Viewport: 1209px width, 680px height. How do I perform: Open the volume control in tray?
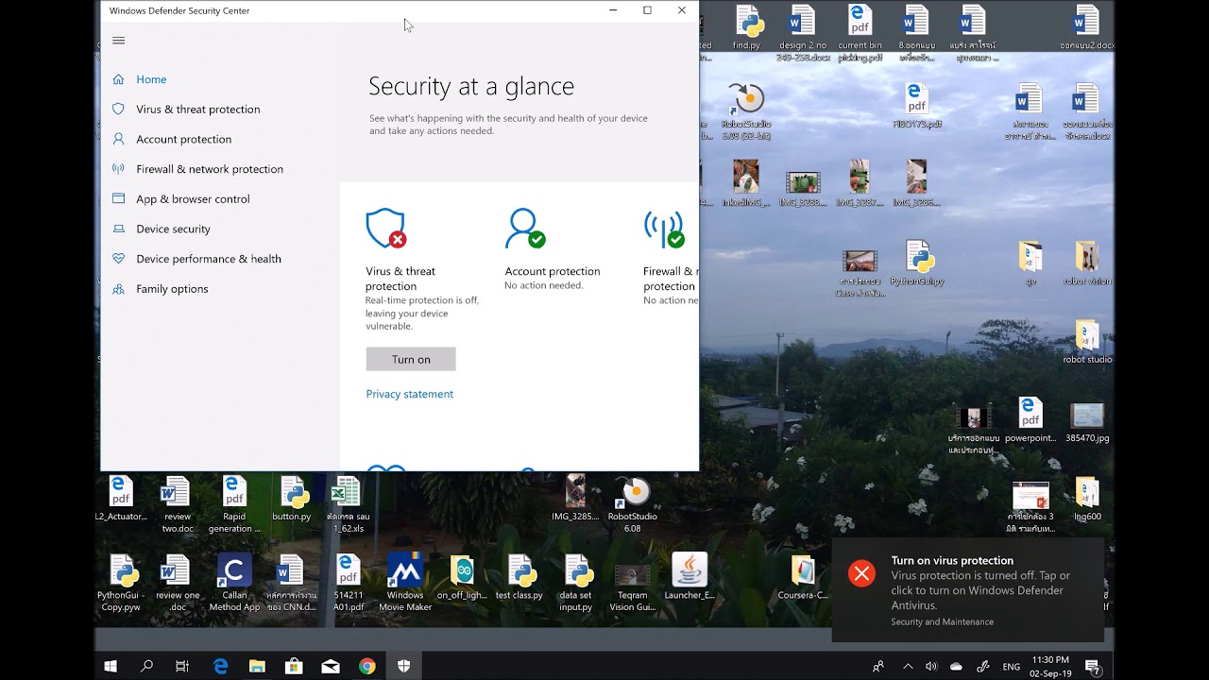931,666
